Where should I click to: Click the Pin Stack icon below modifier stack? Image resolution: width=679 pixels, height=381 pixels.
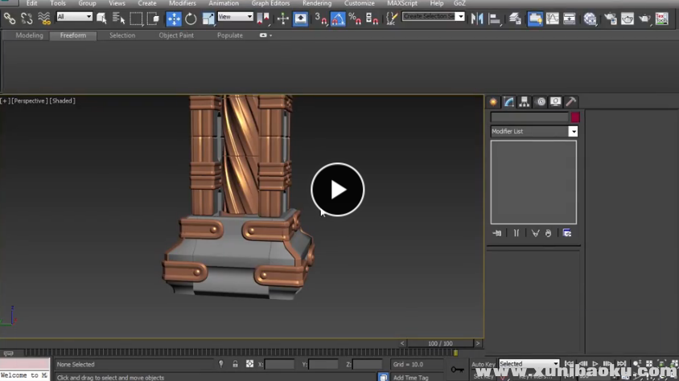pyautogui.click(x=497, y=233)
